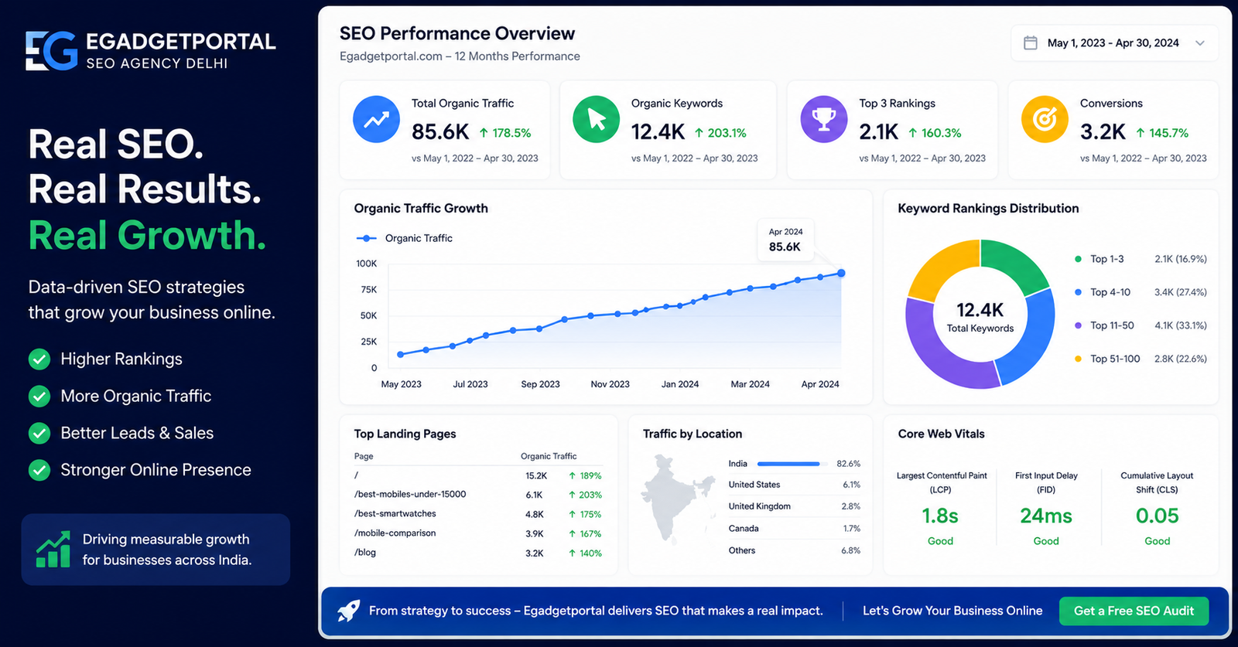The image size is (1238, 647).
Task: Click the EG logo mark
Action: click(x=51, y=51)
